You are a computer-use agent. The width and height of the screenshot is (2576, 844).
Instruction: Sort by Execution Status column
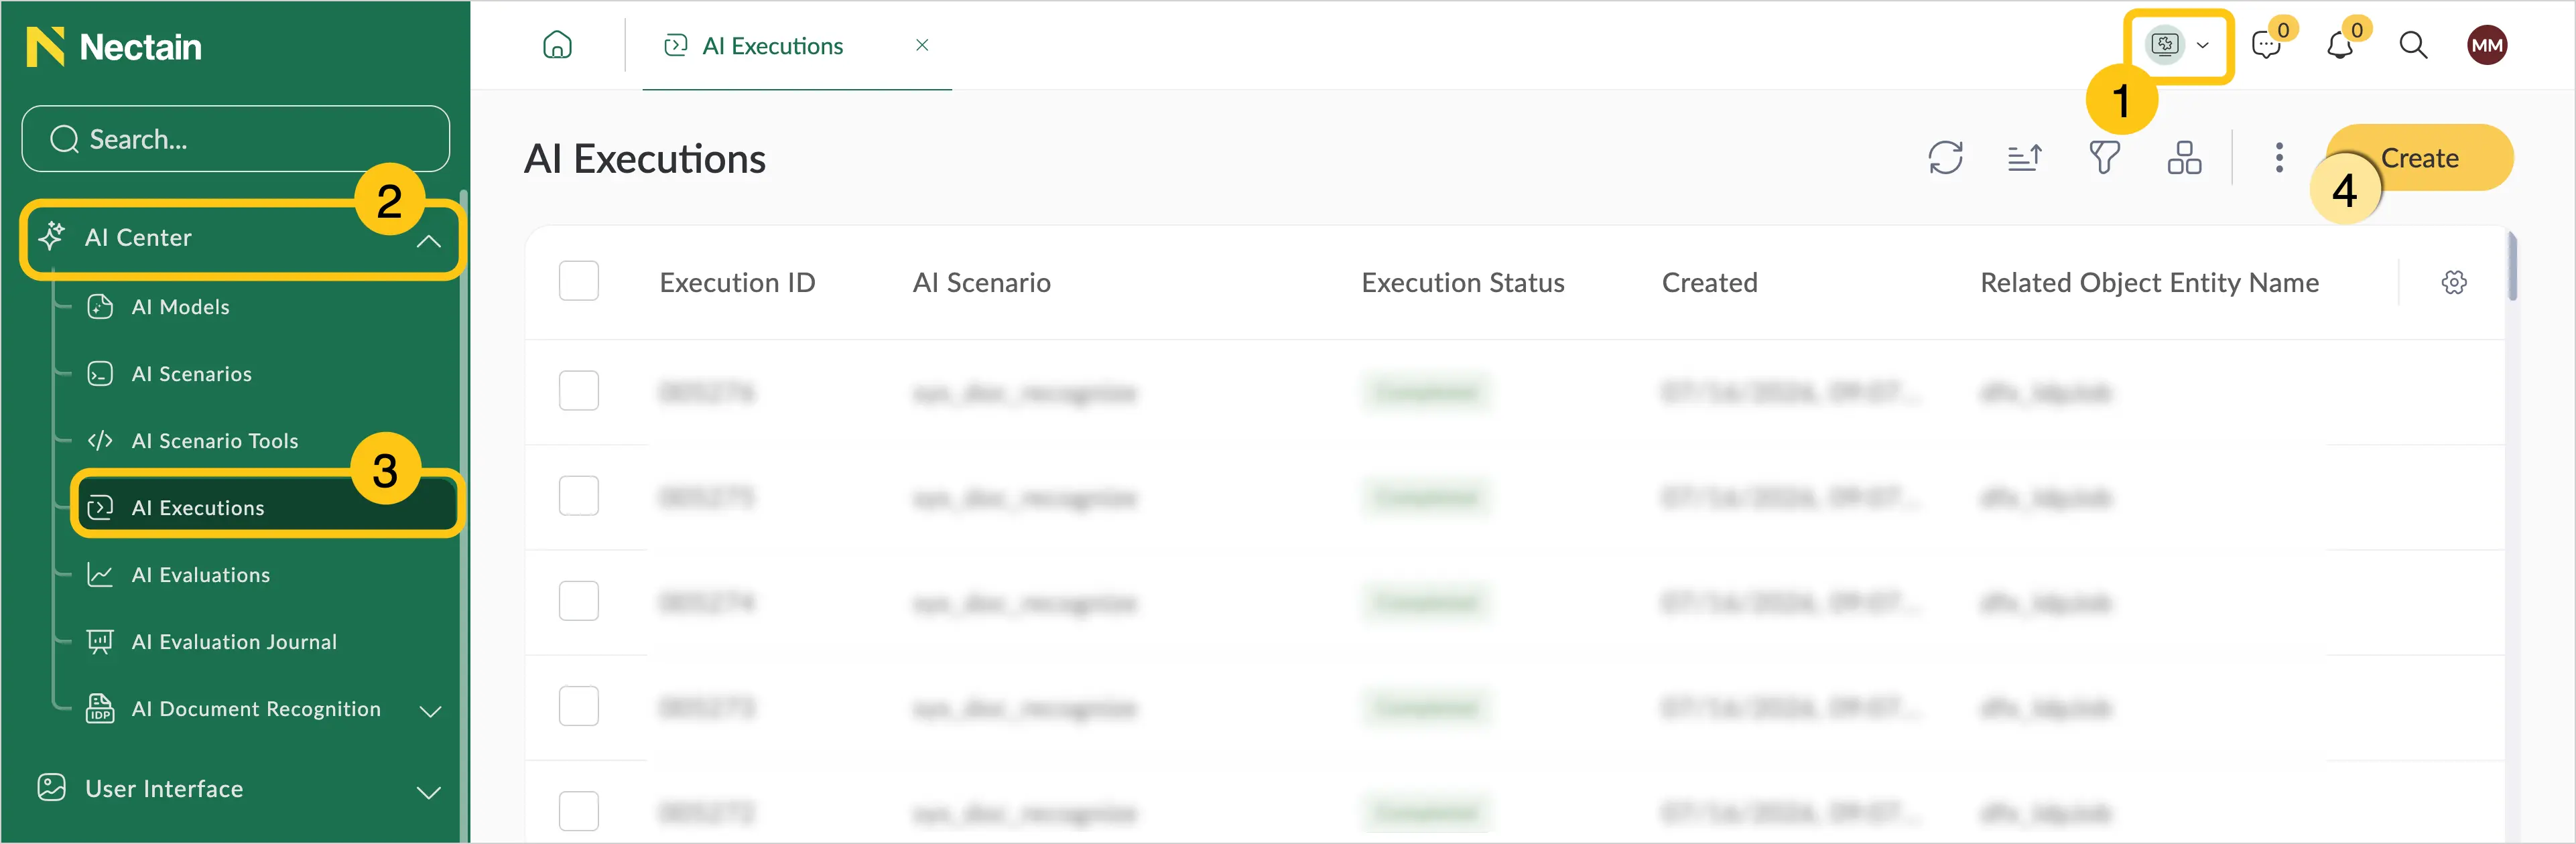(x=1462, y=283)
